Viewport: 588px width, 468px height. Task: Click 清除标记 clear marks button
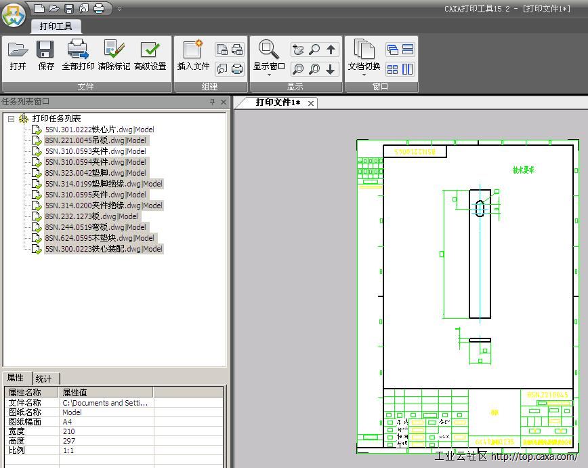click(114, 56)
